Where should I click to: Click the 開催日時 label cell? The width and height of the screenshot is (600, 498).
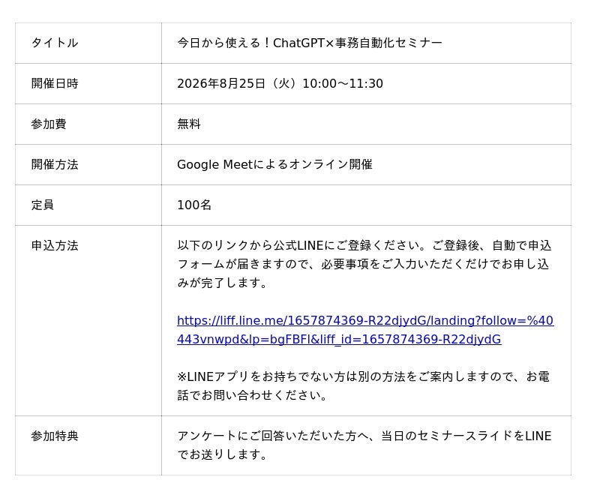(x=88, y=83)
